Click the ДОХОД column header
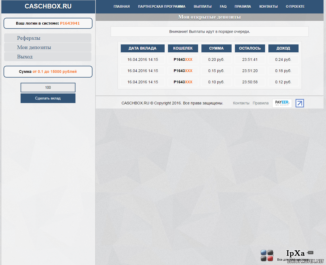326x265 pixels. pyautogui.click(x=283, y=49)
